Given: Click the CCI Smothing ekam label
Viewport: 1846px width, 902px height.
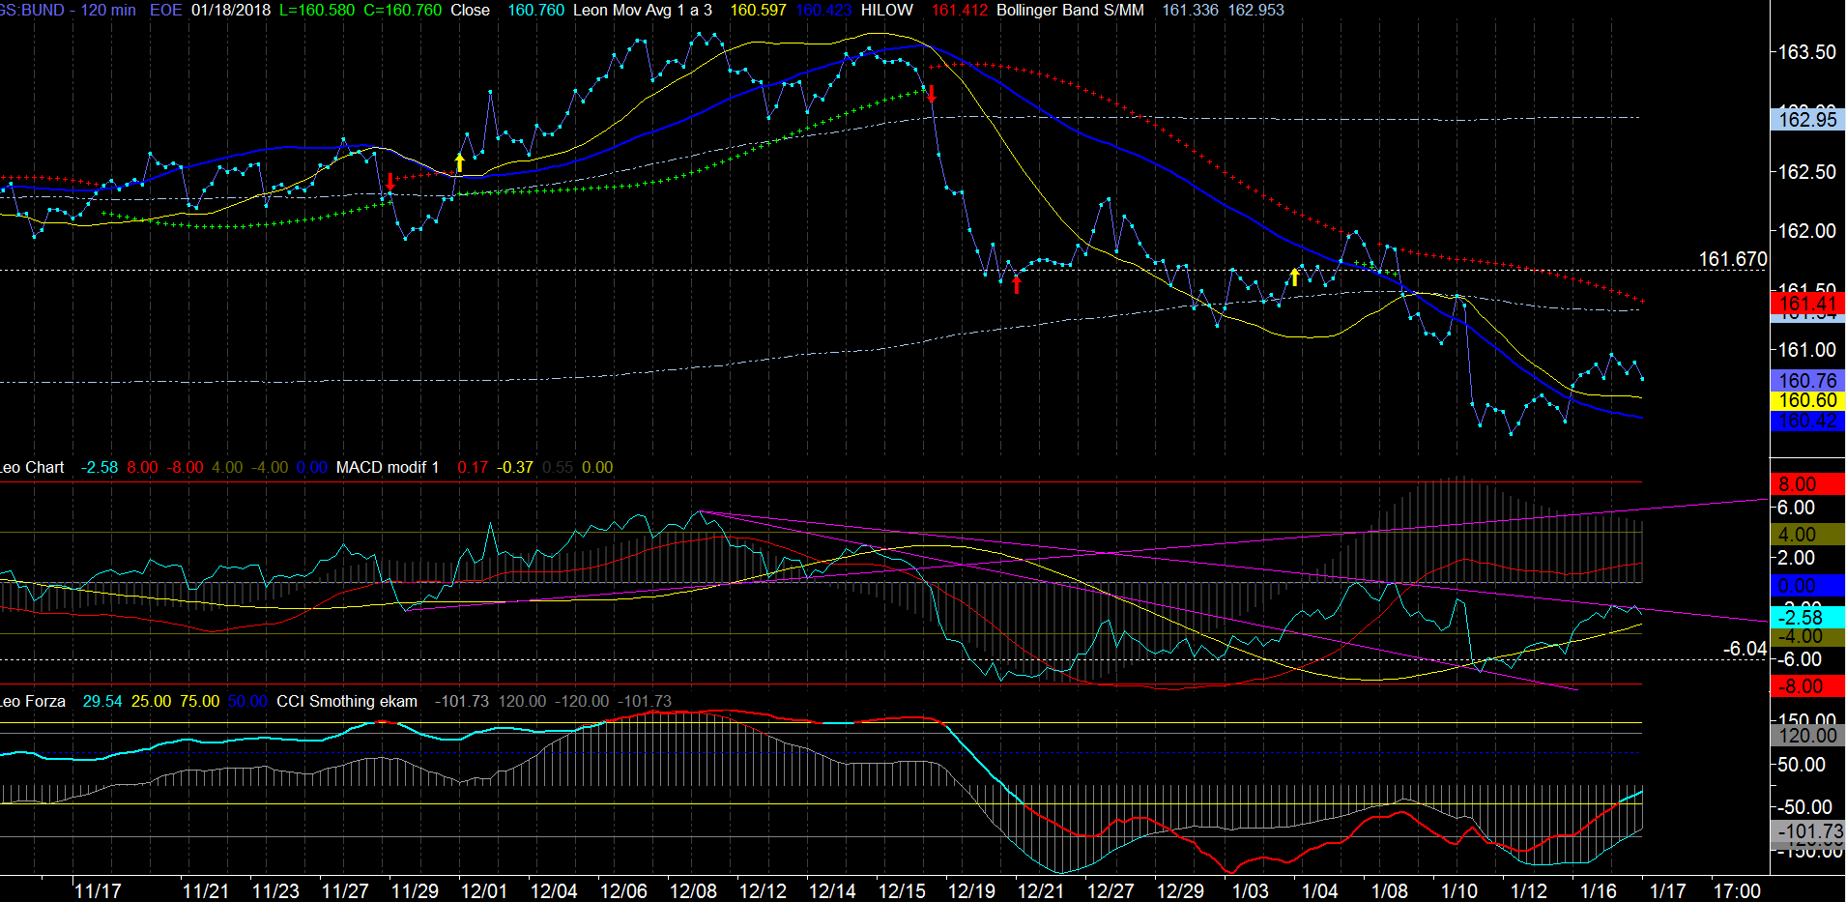Looking at the screenshot, I should pyautogui.click(x=347, y=702).
